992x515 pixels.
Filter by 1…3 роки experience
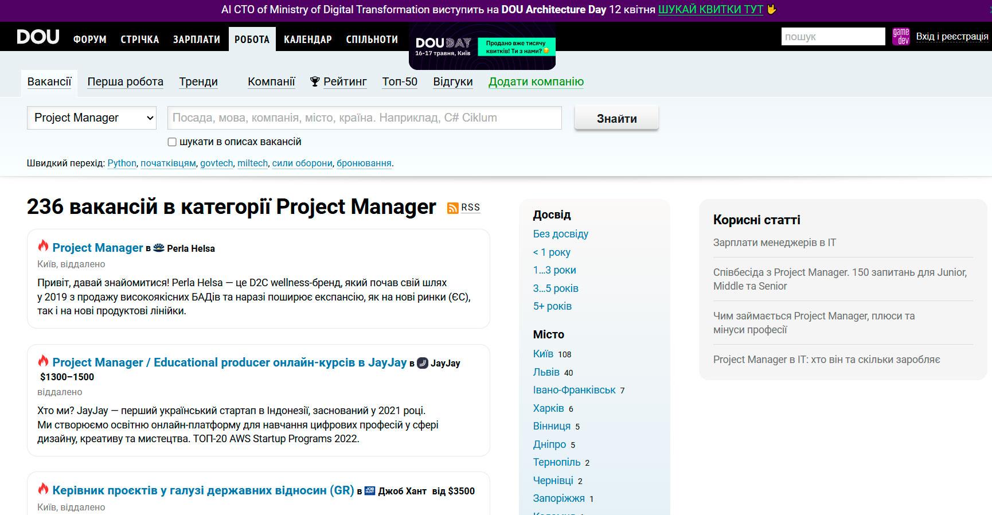[554, 270]
